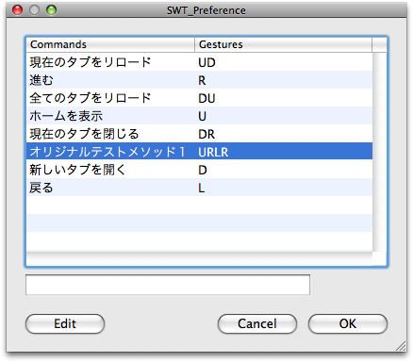Click the green zoom window button
Screen dimensions: 413x362
coord(51,10)
